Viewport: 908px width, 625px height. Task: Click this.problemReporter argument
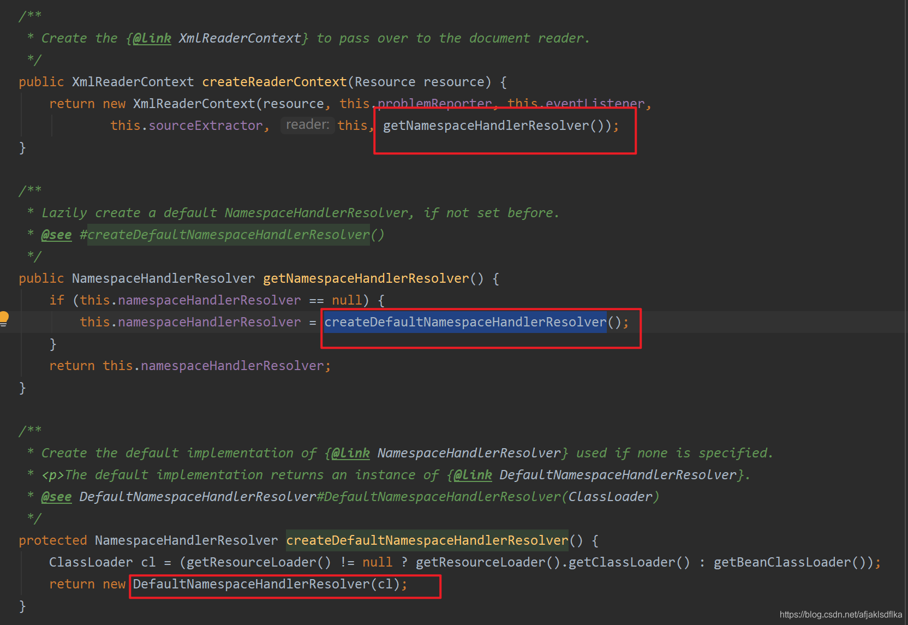[x=415, y=104]
